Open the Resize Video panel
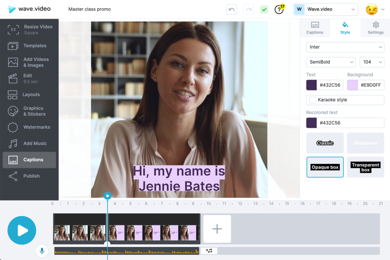The height and width of the screenshot is (260, 390). 29,29
